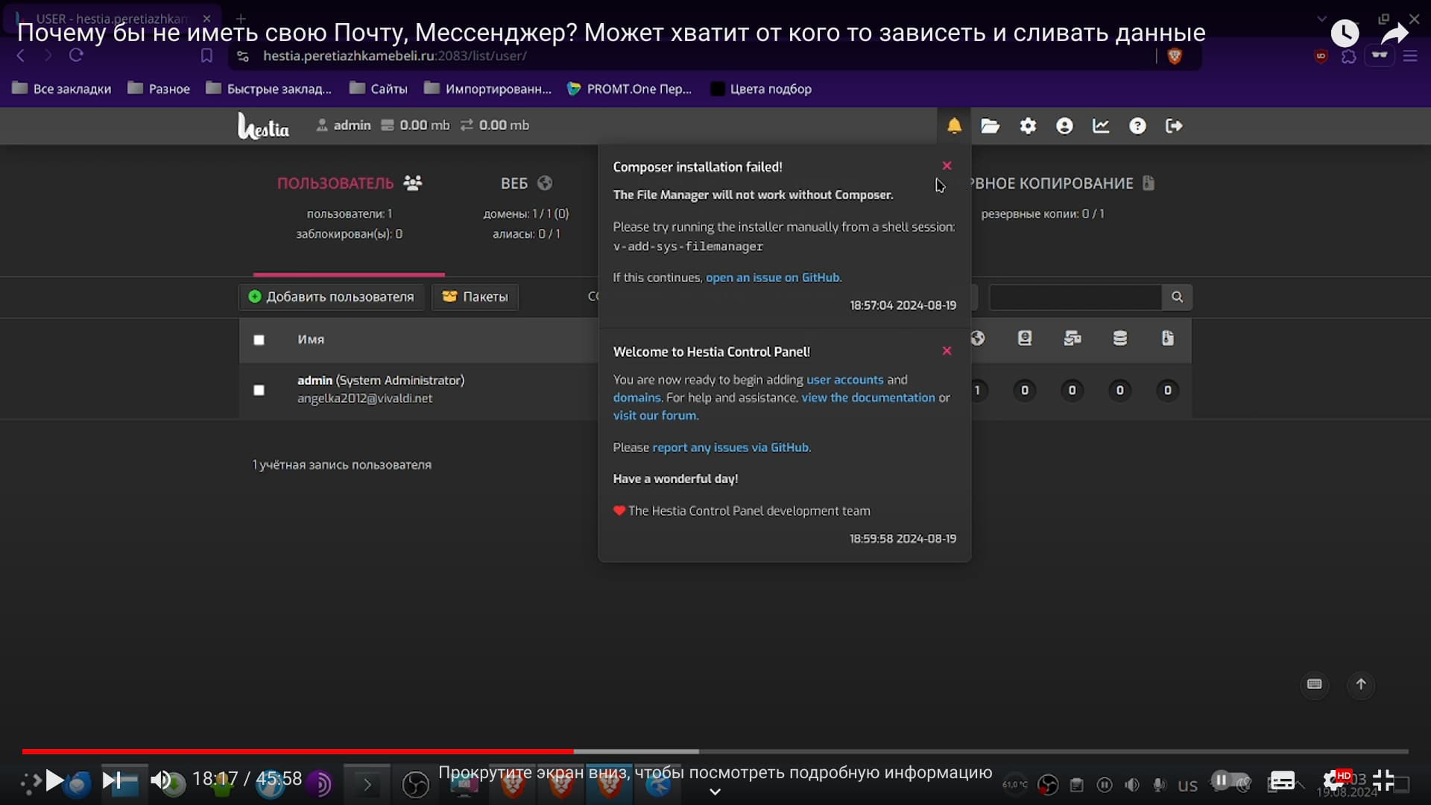Skip to the next video

coord(111,780)
